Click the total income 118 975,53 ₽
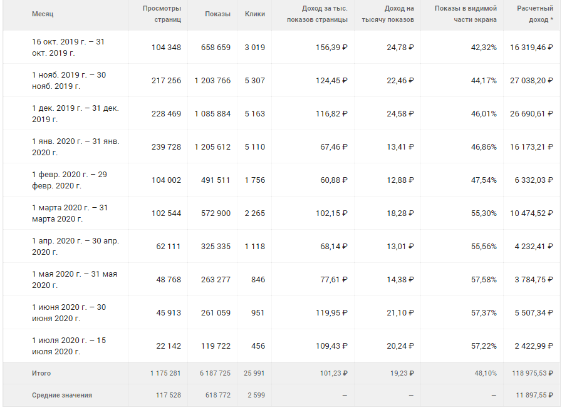 click(529, 373)
